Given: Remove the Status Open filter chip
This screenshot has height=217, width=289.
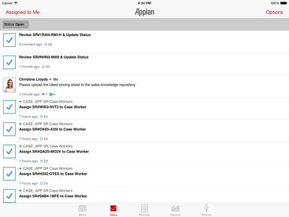Looking at the screenshot, I should pyautogui.click(x=26, y=25).
